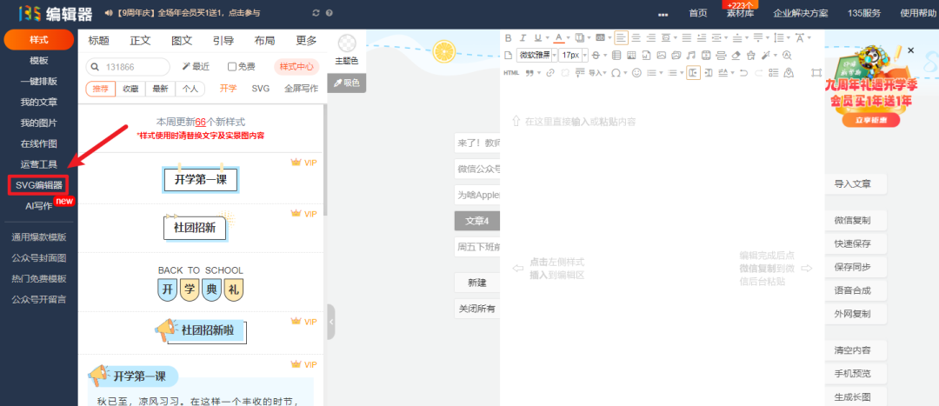Select the 推荐 filter option
Screen dimensions: 939x406
(101, 89)
